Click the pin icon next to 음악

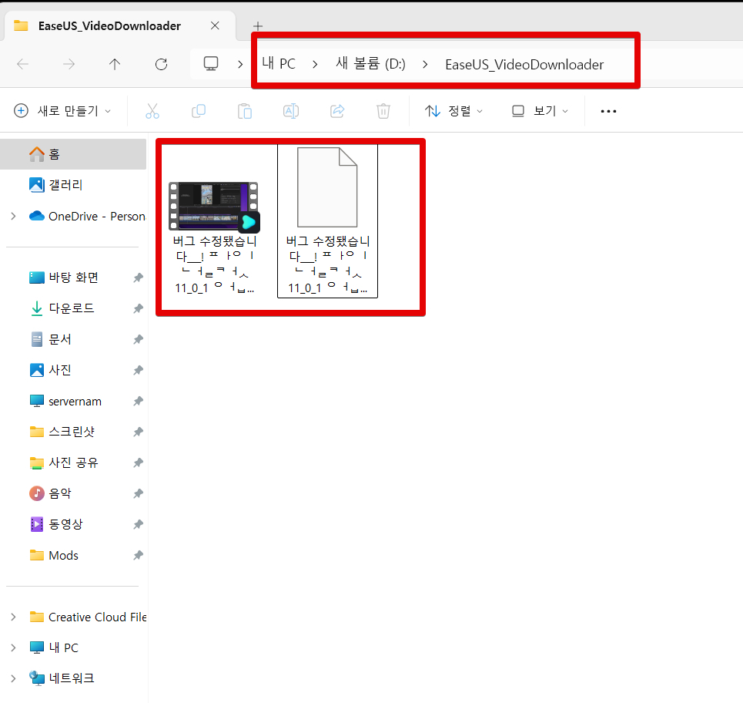coord(138,493)
